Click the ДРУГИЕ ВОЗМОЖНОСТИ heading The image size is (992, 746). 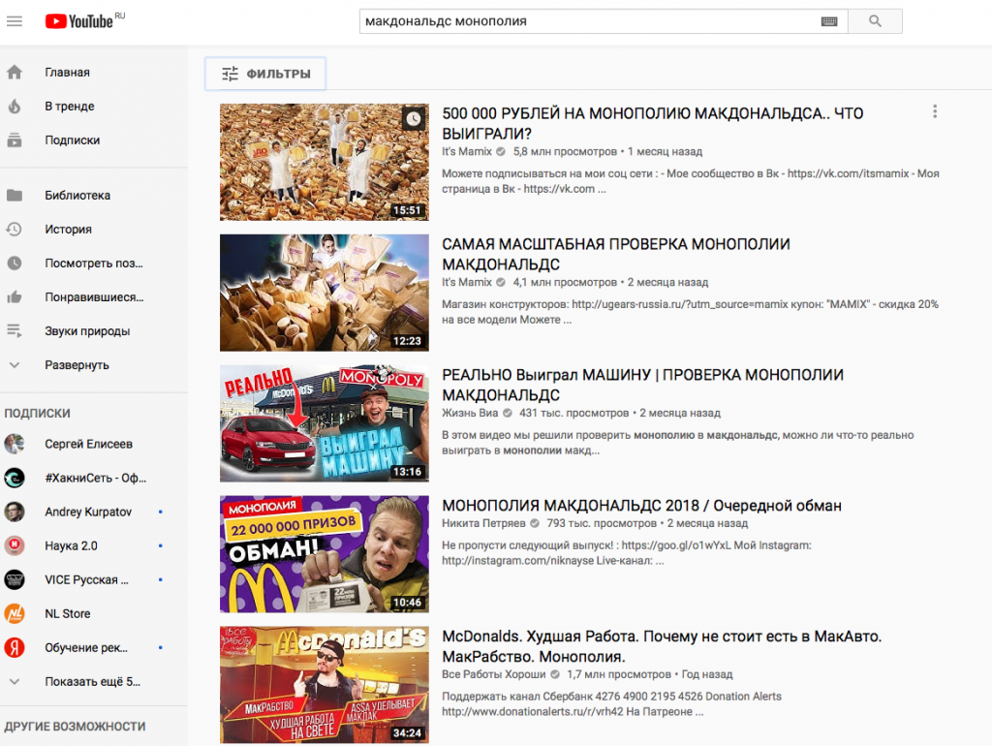(75, 727)
